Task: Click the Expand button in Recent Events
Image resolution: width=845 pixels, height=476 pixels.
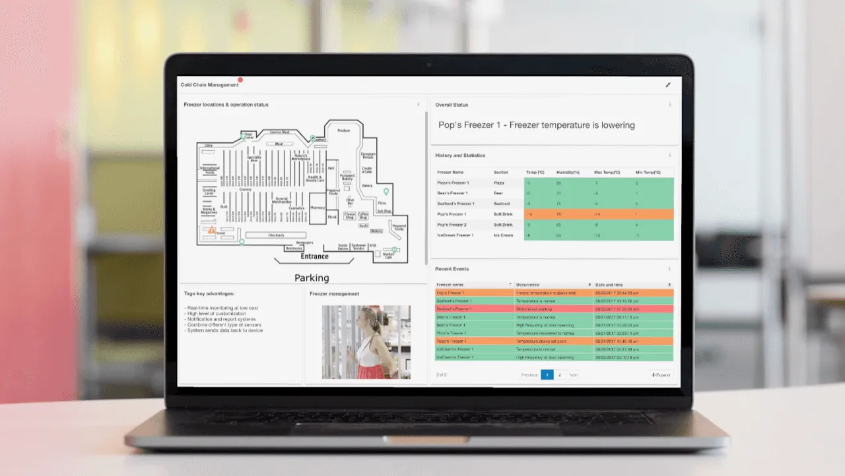Action: [x=661, y=374]
